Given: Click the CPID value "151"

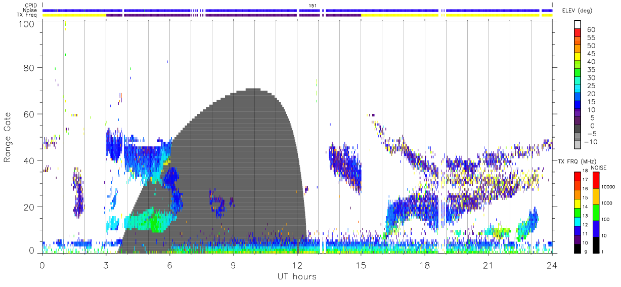Looking at the screenshot, I should click(x=313, y=6).
